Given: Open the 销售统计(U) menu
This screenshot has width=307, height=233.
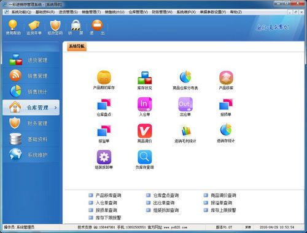Looking at the screenshot, I should tap(115, 12).
